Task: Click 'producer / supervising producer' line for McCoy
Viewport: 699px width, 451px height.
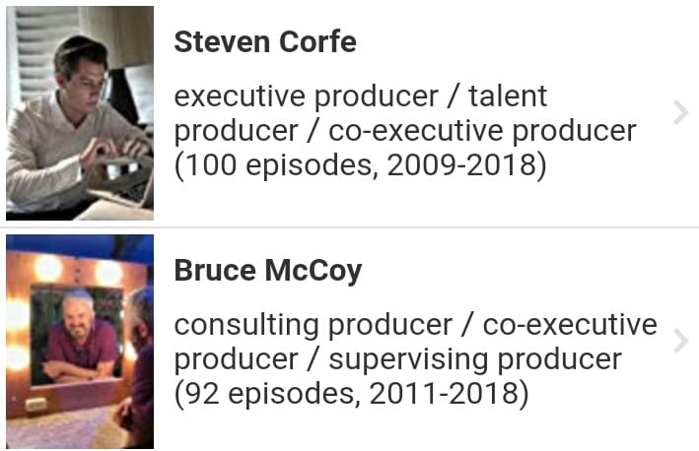Action: tap(397, 359)
